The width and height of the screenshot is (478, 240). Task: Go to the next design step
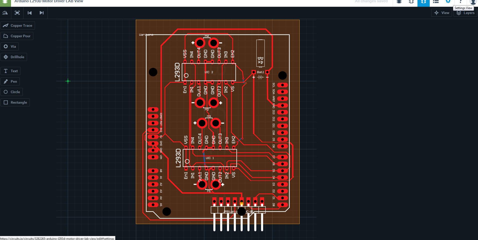pyautogui.click(x=41, y=13)
